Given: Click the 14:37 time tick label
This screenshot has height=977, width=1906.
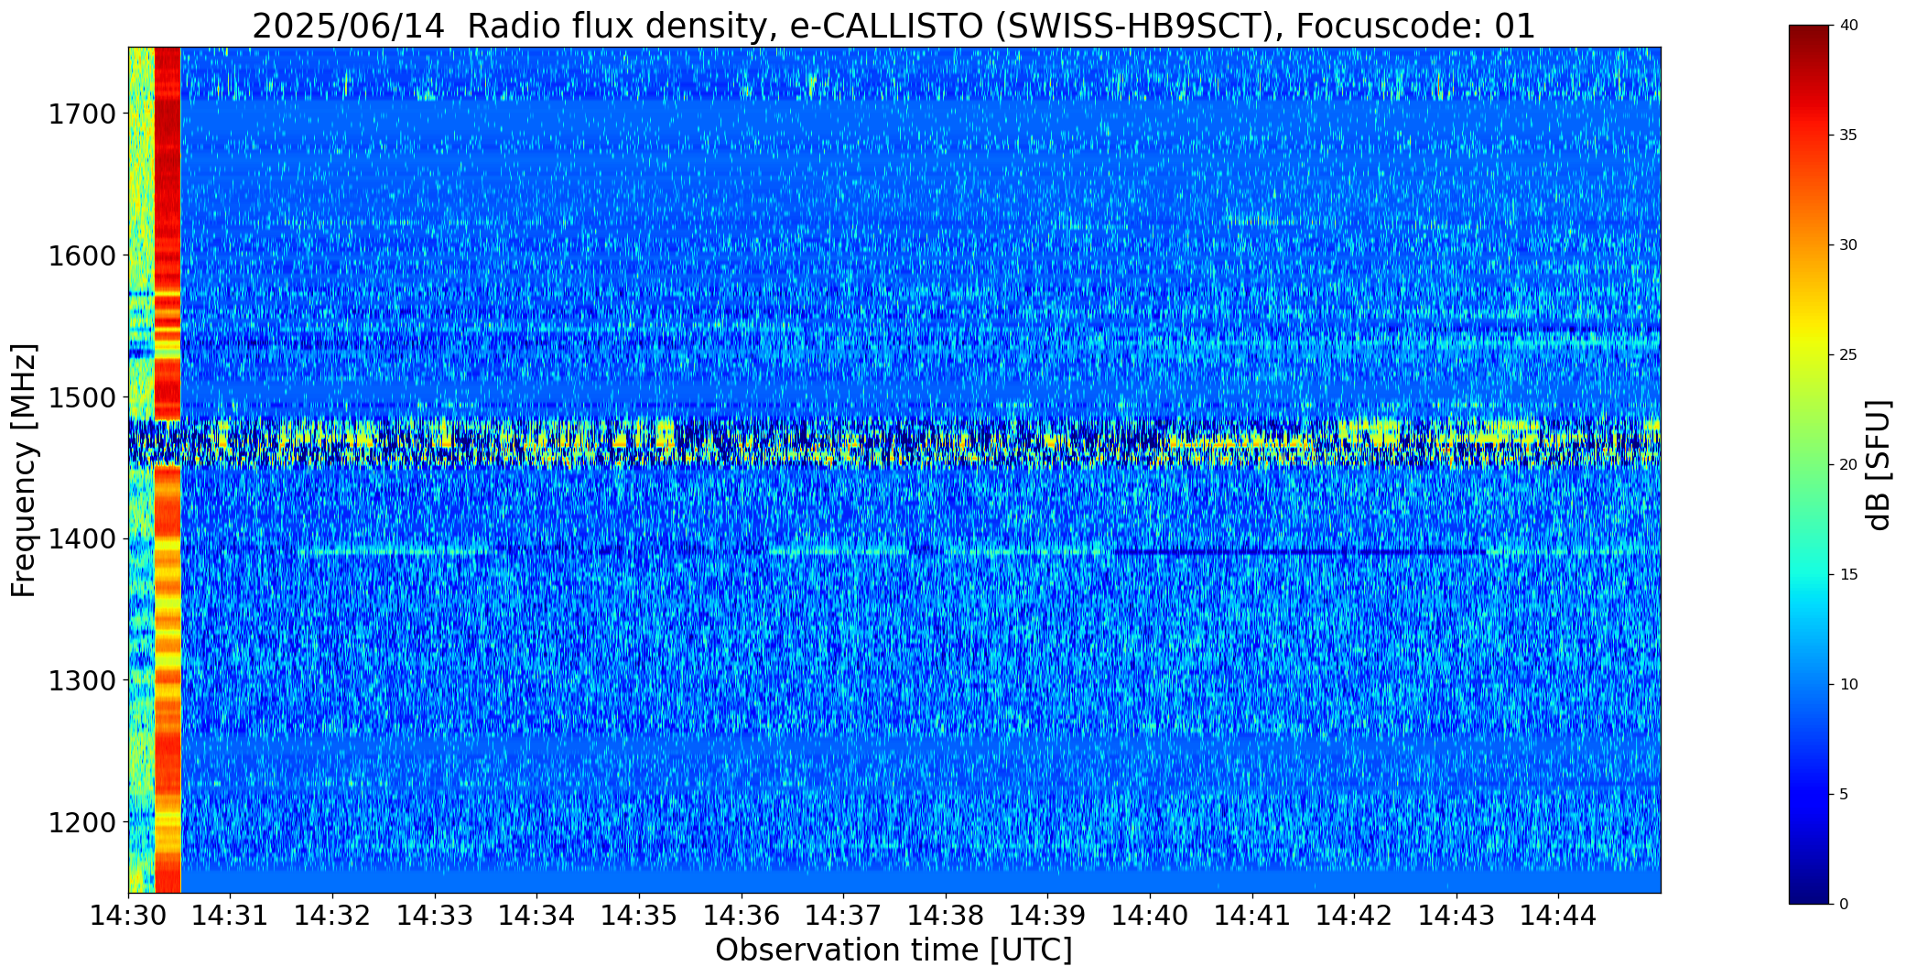Looking at the screenshot, I should pyautogui.click(x=843, y=915).
